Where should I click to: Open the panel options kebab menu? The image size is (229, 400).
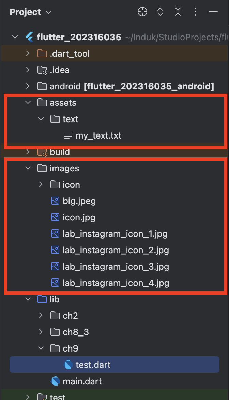196,12
